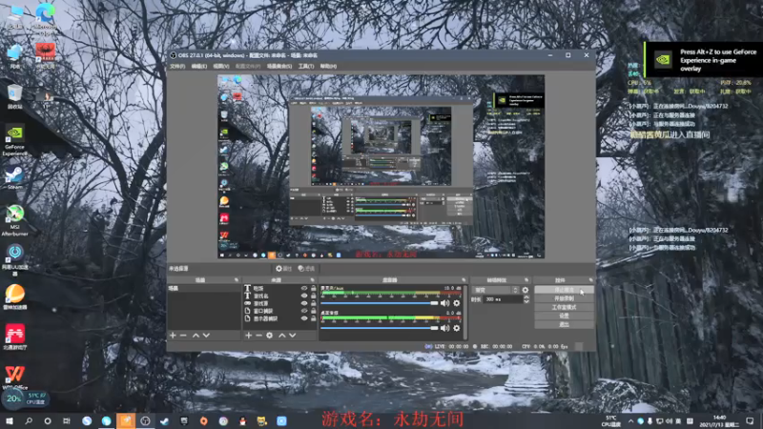Open the Steam desktop shortcut

[x=14, y=177]
